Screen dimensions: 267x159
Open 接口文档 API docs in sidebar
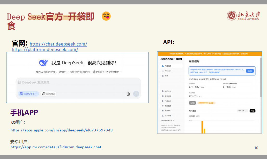[x=167, y=91]
